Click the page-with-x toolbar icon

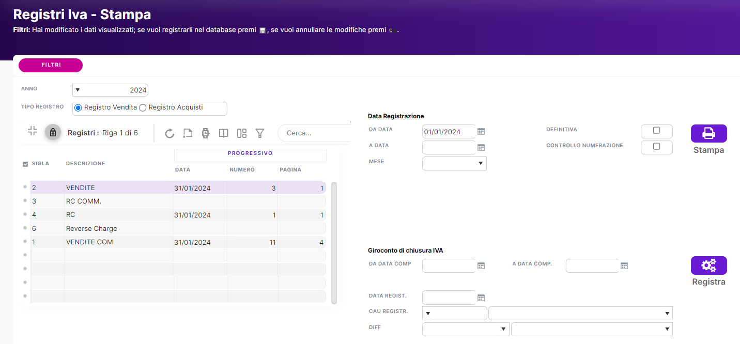tap(188, 133)
